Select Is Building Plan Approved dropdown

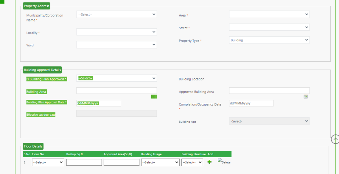pyautogui.click(x=117, y=78)
